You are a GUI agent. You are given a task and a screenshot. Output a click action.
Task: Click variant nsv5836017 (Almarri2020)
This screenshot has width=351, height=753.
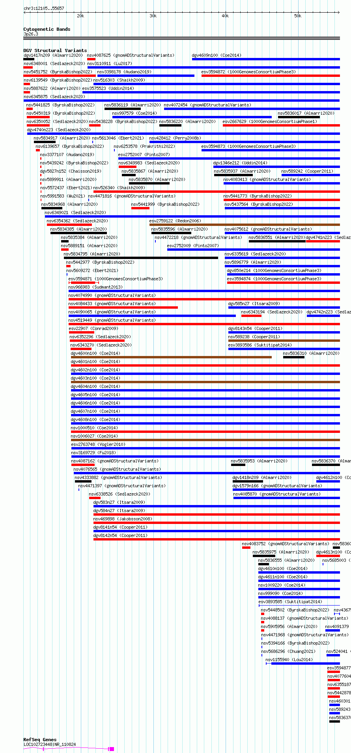pos(306,113)
